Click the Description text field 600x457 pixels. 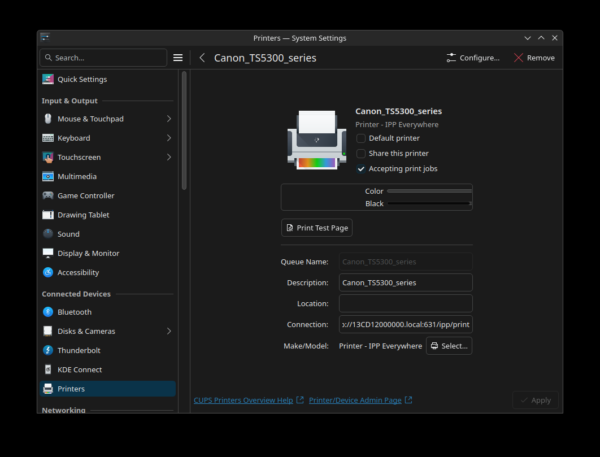(x=406, y=282)
